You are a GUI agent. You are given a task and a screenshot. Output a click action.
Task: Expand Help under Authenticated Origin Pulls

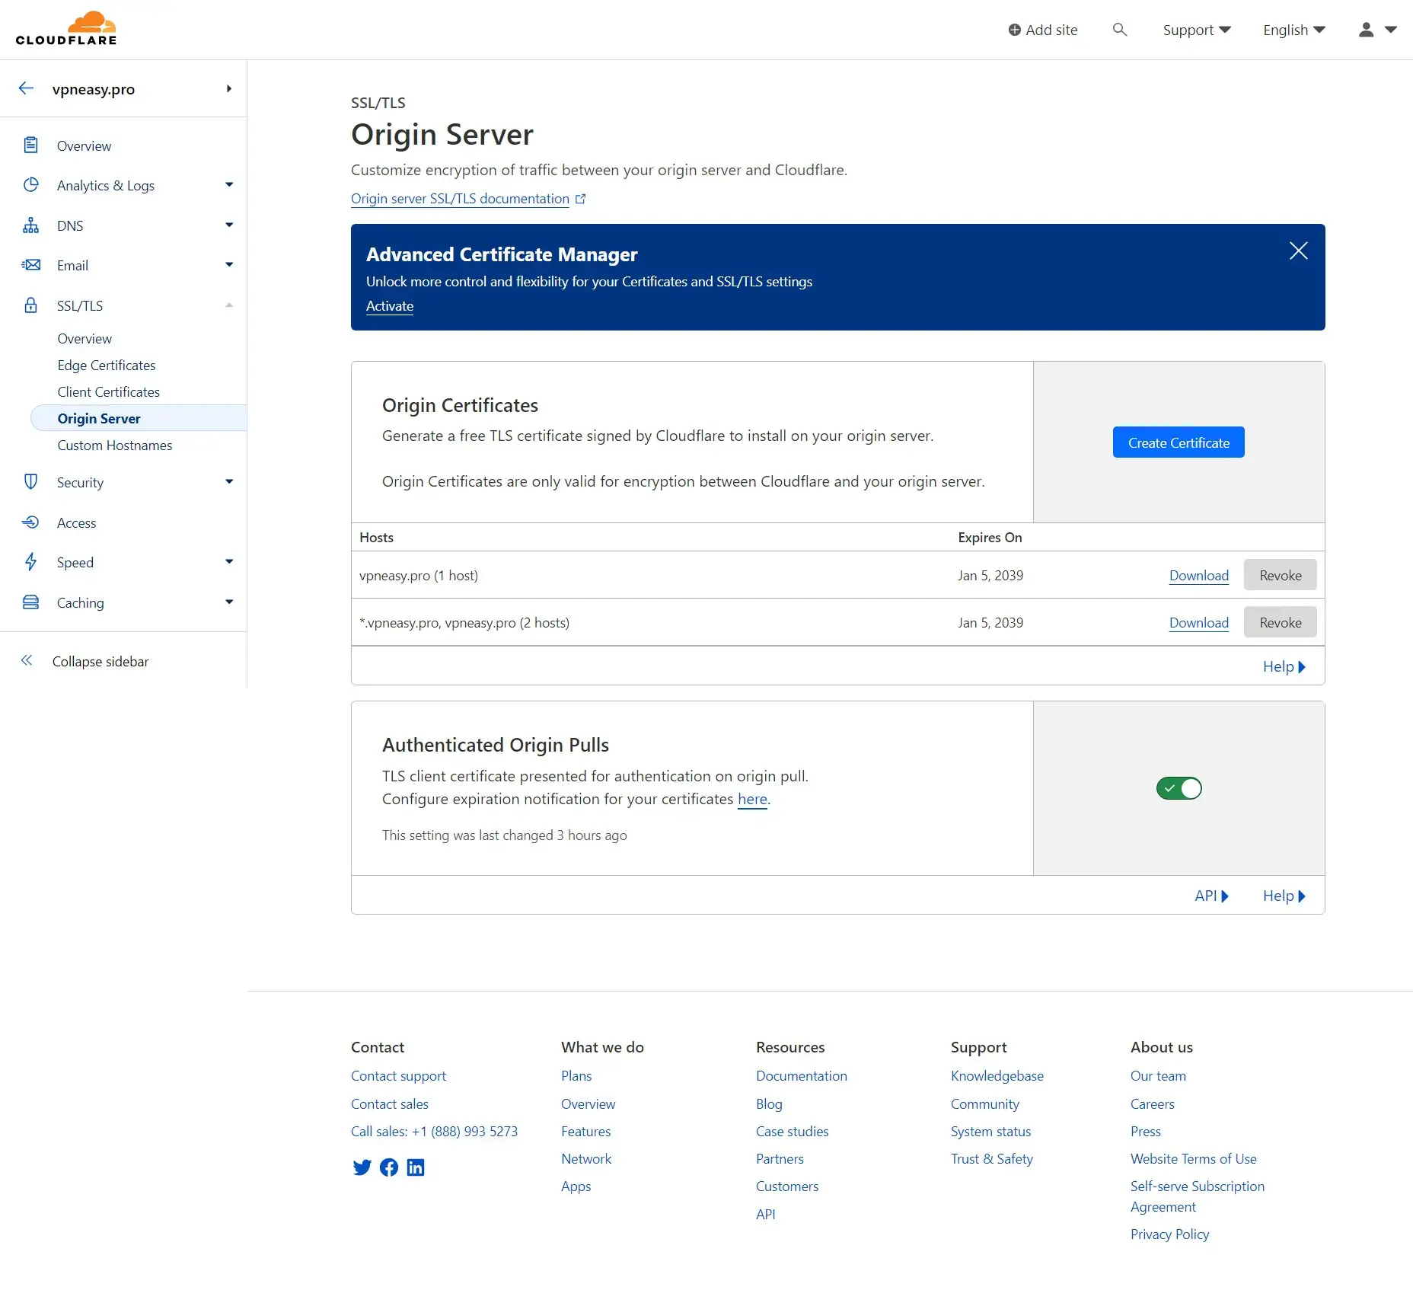tap(1284, 896)
